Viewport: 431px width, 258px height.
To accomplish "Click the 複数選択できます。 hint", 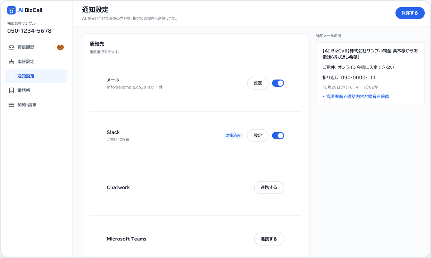I will (105, 52).
